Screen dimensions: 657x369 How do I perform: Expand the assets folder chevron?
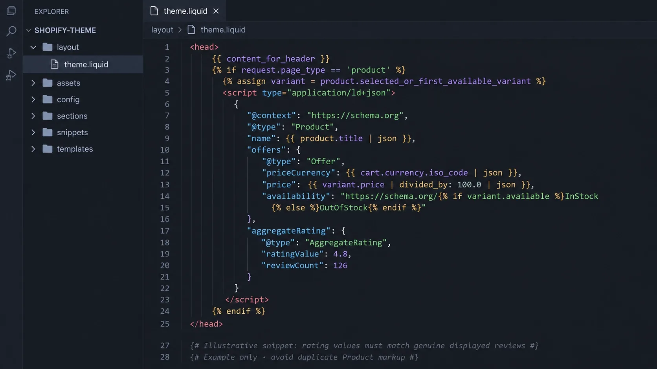coord(33,83)
